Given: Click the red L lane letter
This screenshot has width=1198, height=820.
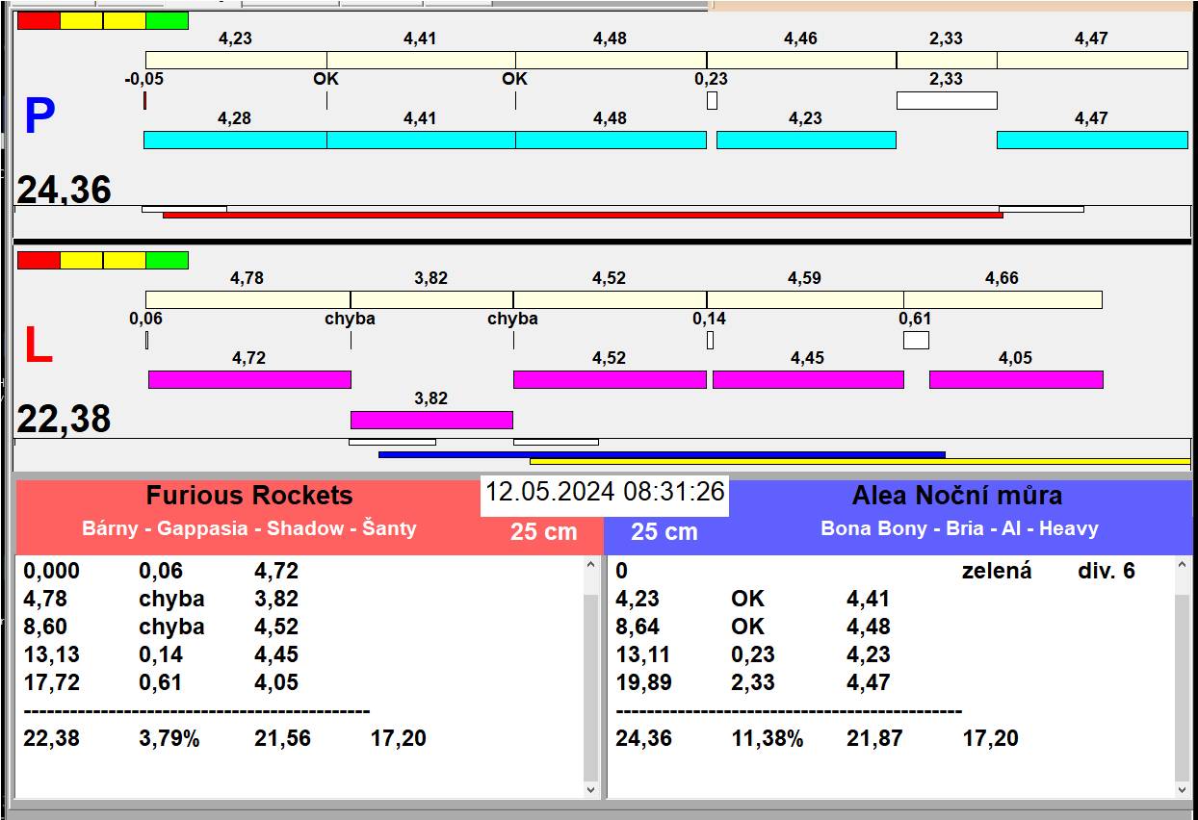Looking at the screenshot, I should pyautogui.click(x=38, y=346).
